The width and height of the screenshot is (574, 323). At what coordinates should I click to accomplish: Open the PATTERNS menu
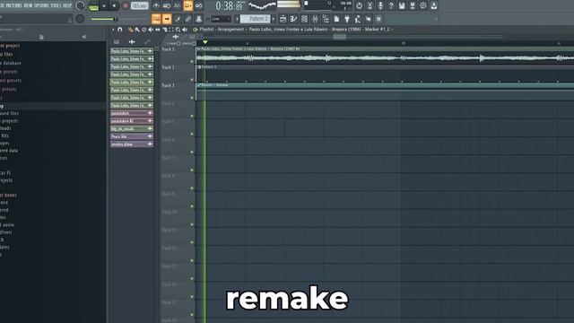coord(14,5)
